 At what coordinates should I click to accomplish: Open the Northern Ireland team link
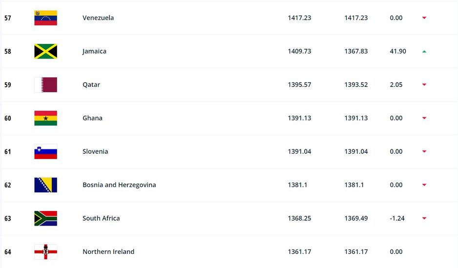pyautogui.click(x=108, y=252)
